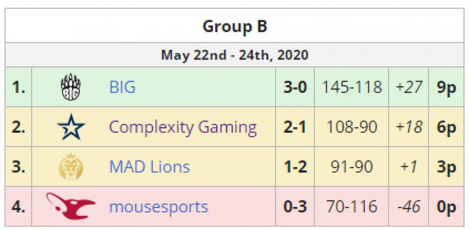The height and width of the screenshot is (229, 469).
Task: Click the +27 round difference cell
Action: coord(408,87)
